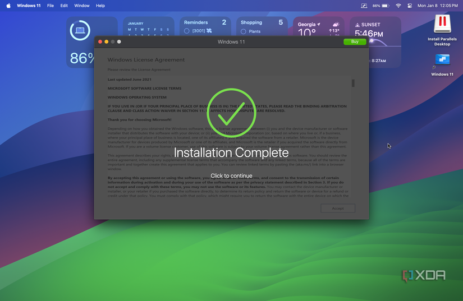The width and height of the screenshot is (463, 301).
Task: Close the Windows 11 window with red button
Action: (x=100, y=41)
